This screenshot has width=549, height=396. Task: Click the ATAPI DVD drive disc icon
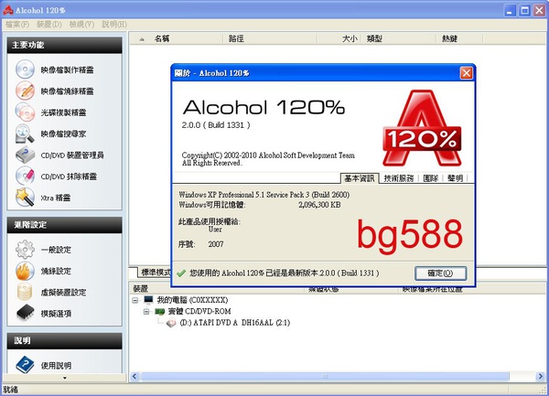pyautogui.click(x=171, y=323)
